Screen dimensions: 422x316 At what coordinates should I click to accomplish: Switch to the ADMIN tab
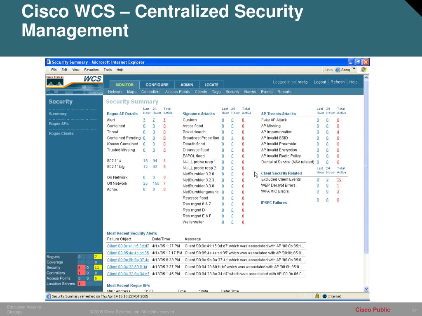click(187, 85)
